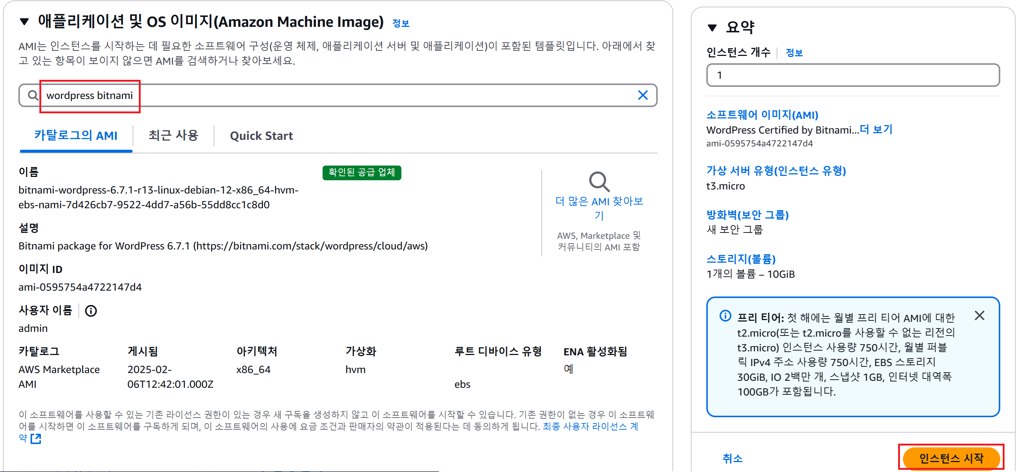Click the search magnifier icon in AMI search box
This screenshot has height=472, width=1020.
tap(33, 95)
